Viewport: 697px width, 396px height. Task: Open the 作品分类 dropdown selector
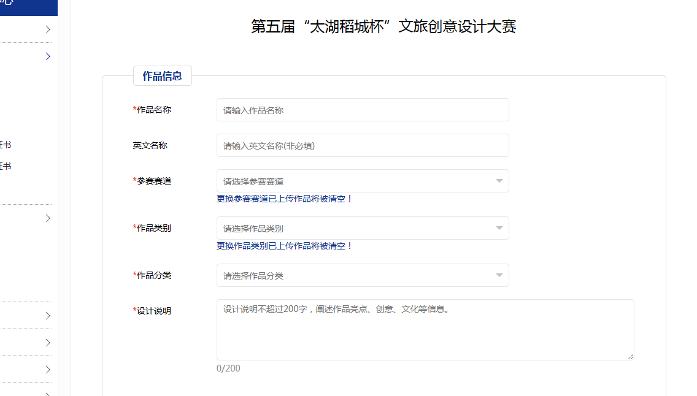point(356,276)
